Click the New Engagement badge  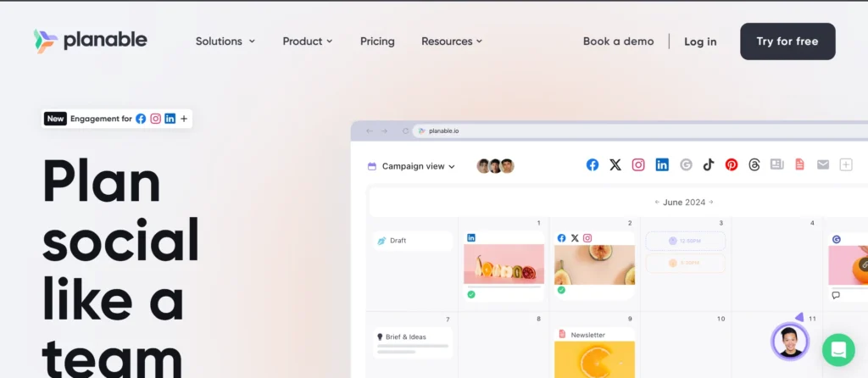[117, 119]
